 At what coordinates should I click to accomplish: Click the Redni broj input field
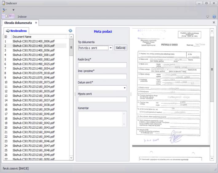click(x=102, y=65)
